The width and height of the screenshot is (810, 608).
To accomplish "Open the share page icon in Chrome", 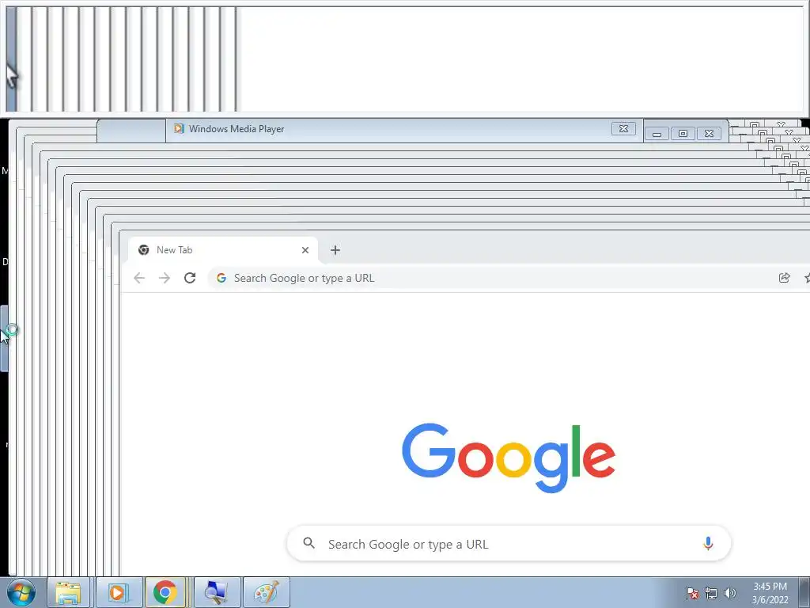I will pos(784,278).
